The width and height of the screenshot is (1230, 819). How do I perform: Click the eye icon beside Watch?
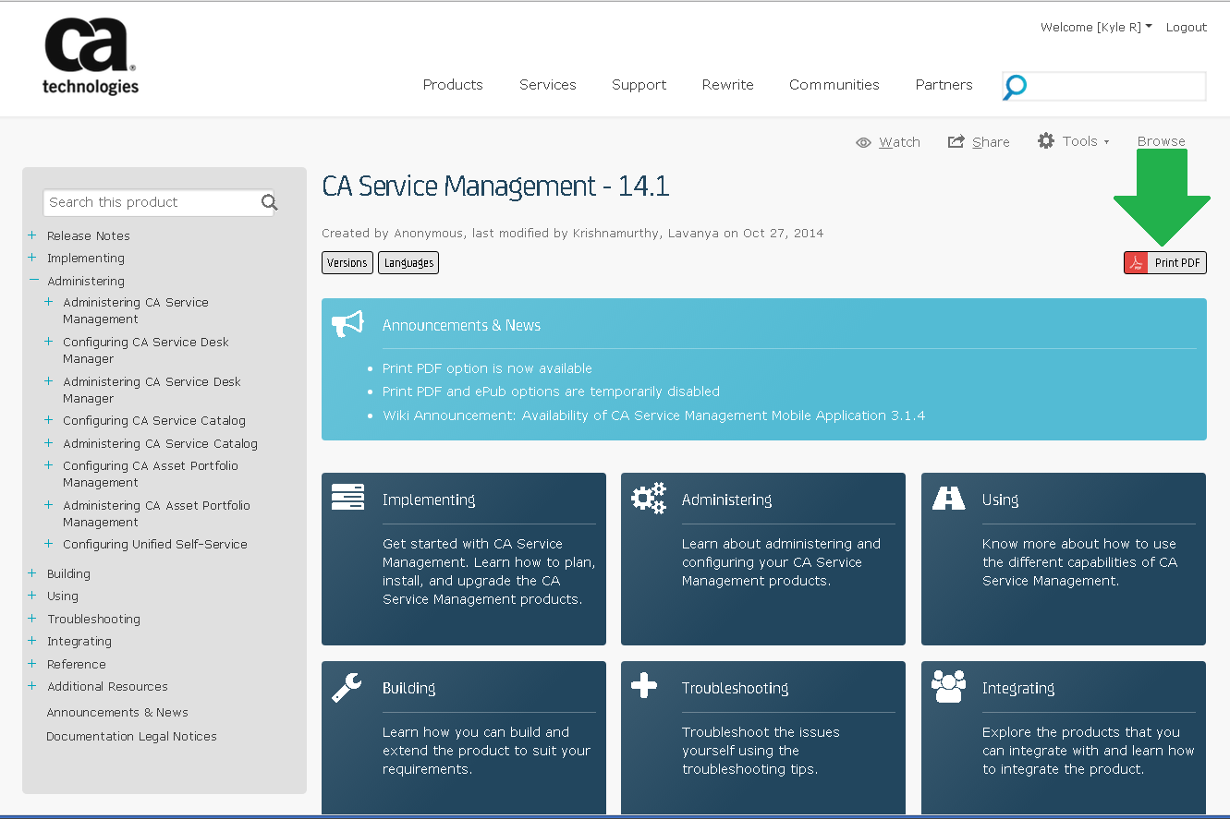pyautogui.click(x=863, y=142)
